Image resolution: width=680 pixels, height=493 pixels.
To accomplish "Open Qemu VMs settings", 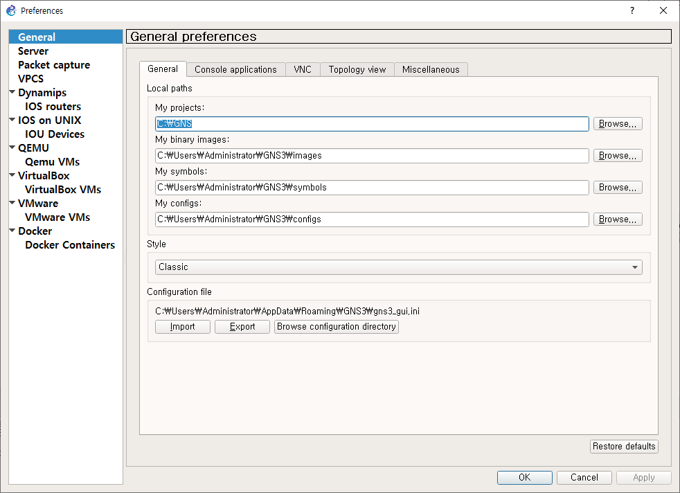I will coord(53,162).
